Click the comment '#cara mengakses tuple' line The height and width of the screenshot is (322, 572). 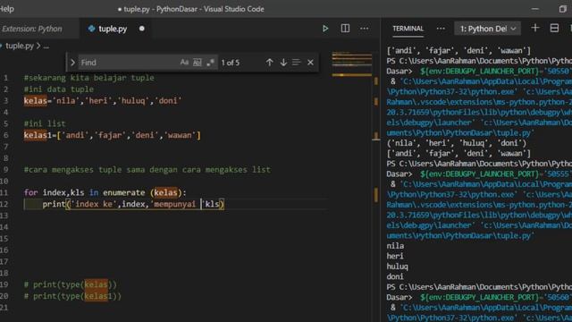[147, 170]
